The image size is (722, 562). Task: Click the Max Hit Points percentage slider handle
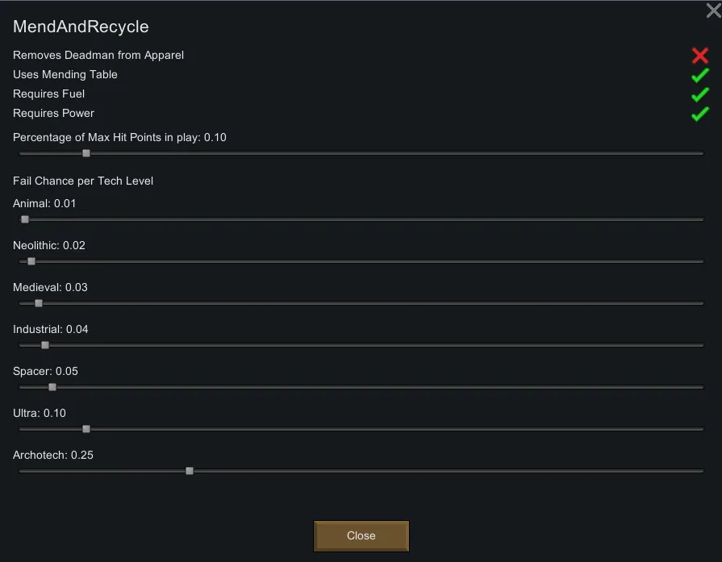click(x=86, y=153)
